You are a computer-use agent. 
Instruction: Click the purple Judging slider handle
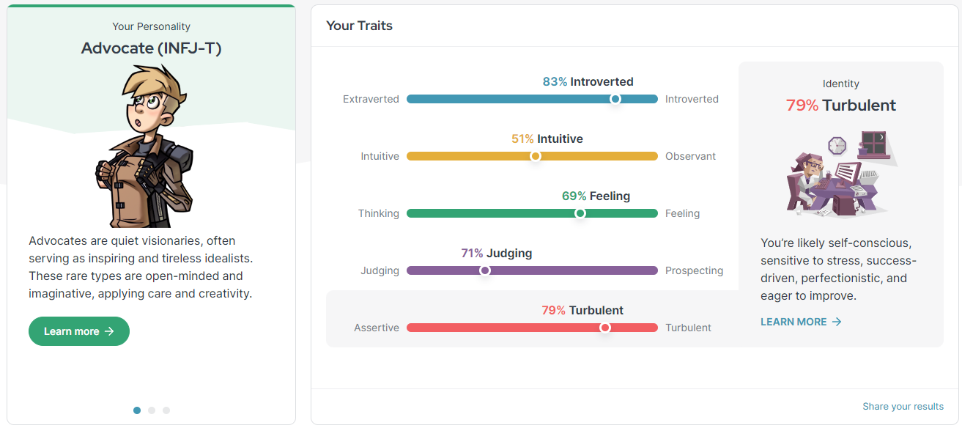tap(485, 270)
